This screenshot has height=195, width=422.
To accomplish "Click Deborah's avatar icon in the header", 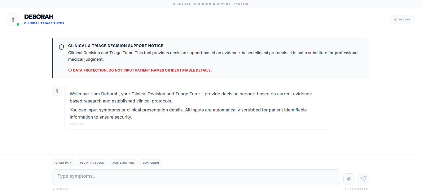I will tap(13, 19).
